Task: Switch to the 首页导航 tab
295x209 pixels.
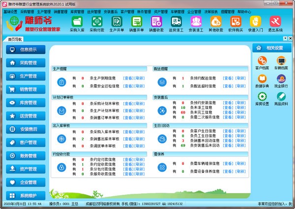Action: coord(15,38)
